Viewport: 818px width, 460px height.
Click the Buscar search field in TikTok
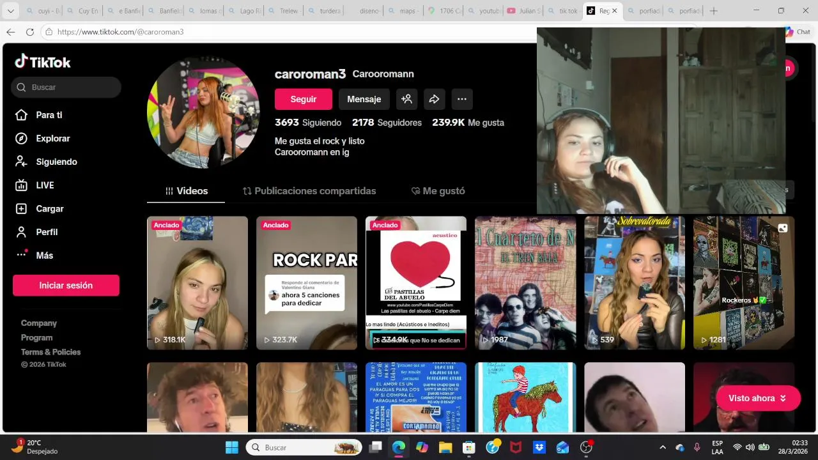[x=66, y=88]
